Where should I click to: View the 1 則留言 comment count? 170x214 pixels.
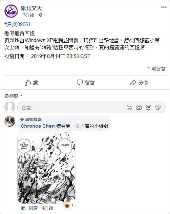(156, 68)
